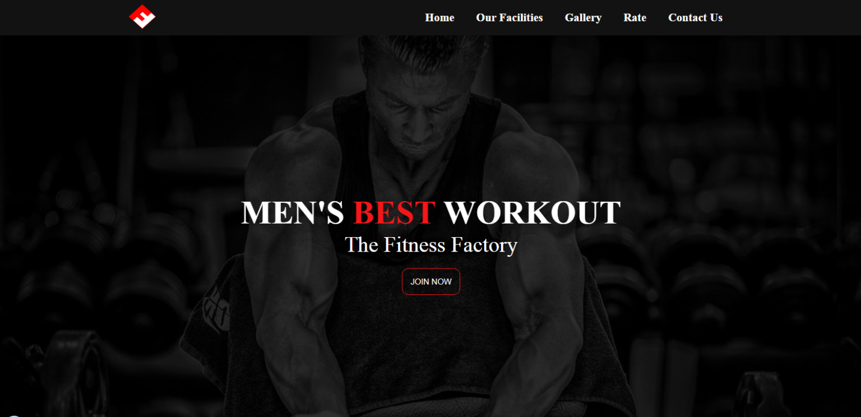861x417 pixels.
Task: Open the Home navigation link
Action: point(439,18)
